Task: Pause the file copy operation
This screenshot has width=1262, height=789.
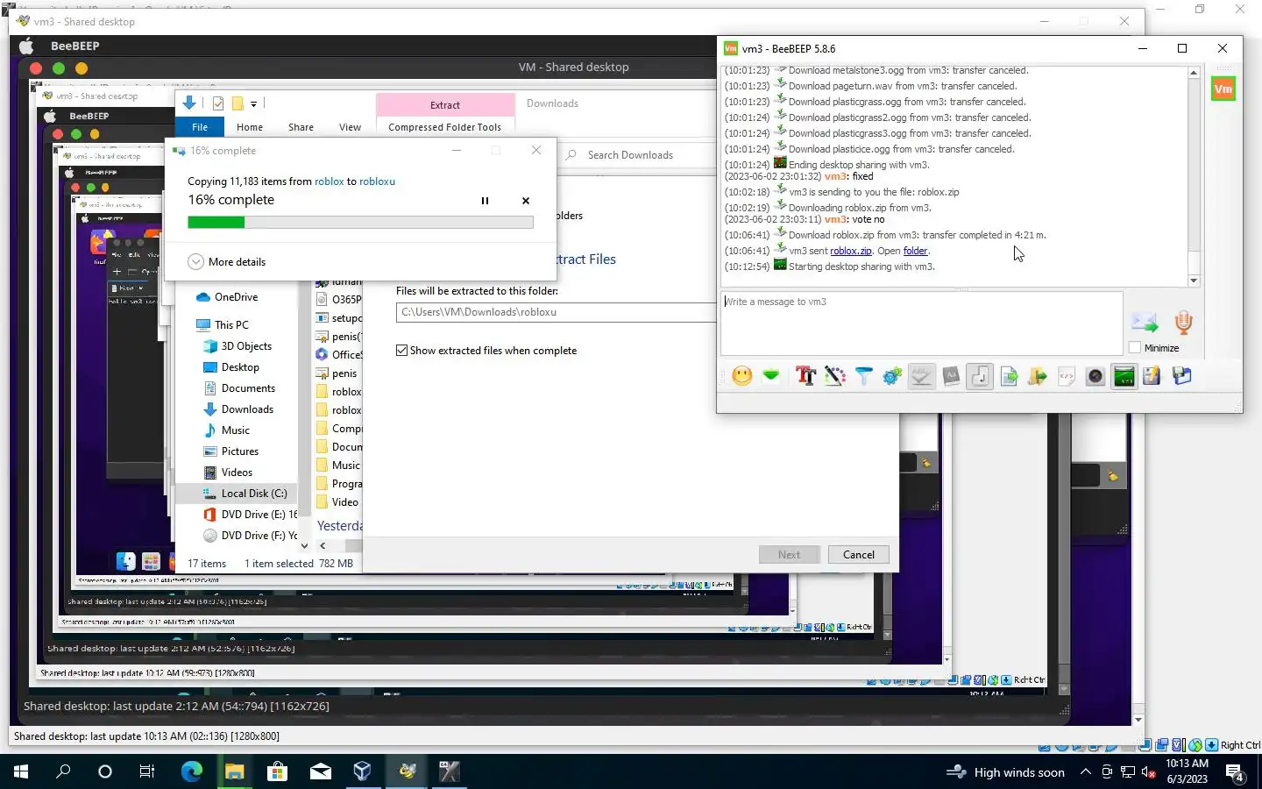Action: point(485,201)
